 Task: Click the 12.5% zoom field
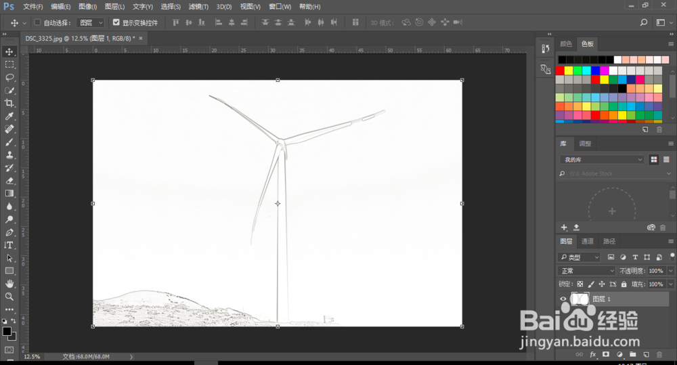pos(32,357)
